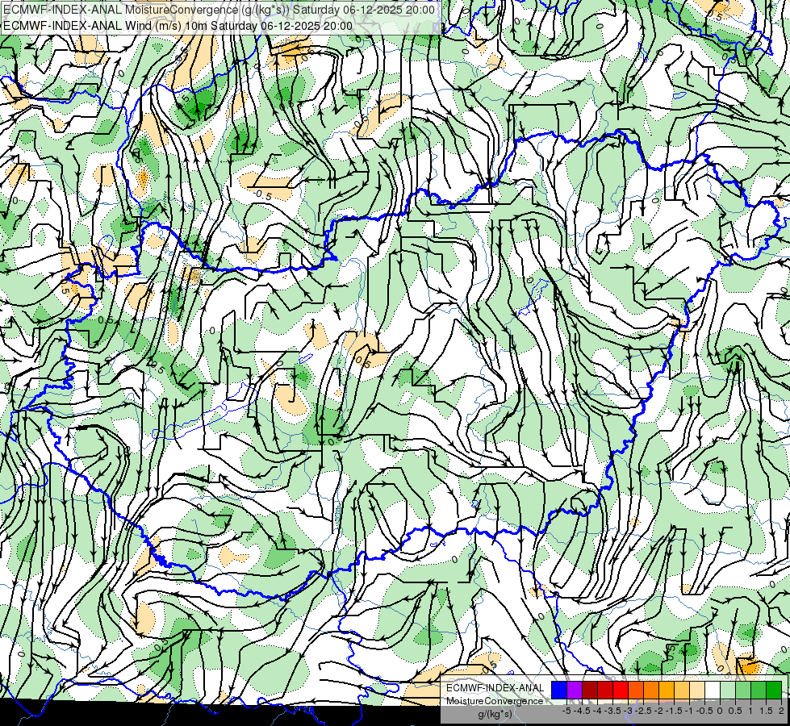Screen dimensions: 790x726
Task: Click the '-3.5' tick label on legend scale
Action: pyautogui.click(x=614, y=711)
